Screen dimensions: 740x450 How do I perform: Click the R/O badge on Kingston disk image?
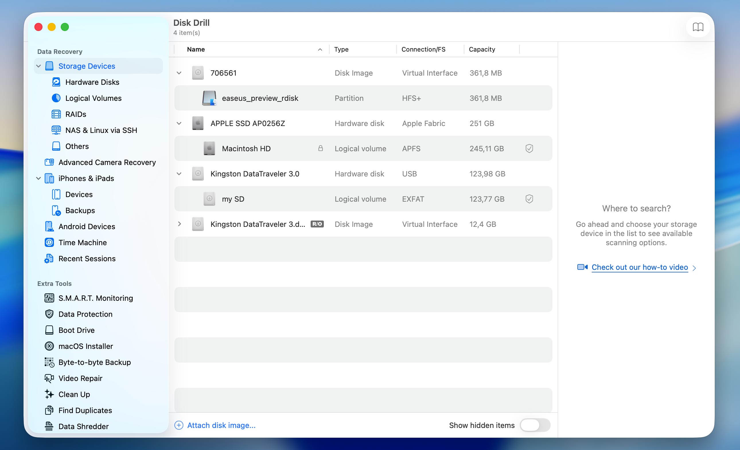317,224
